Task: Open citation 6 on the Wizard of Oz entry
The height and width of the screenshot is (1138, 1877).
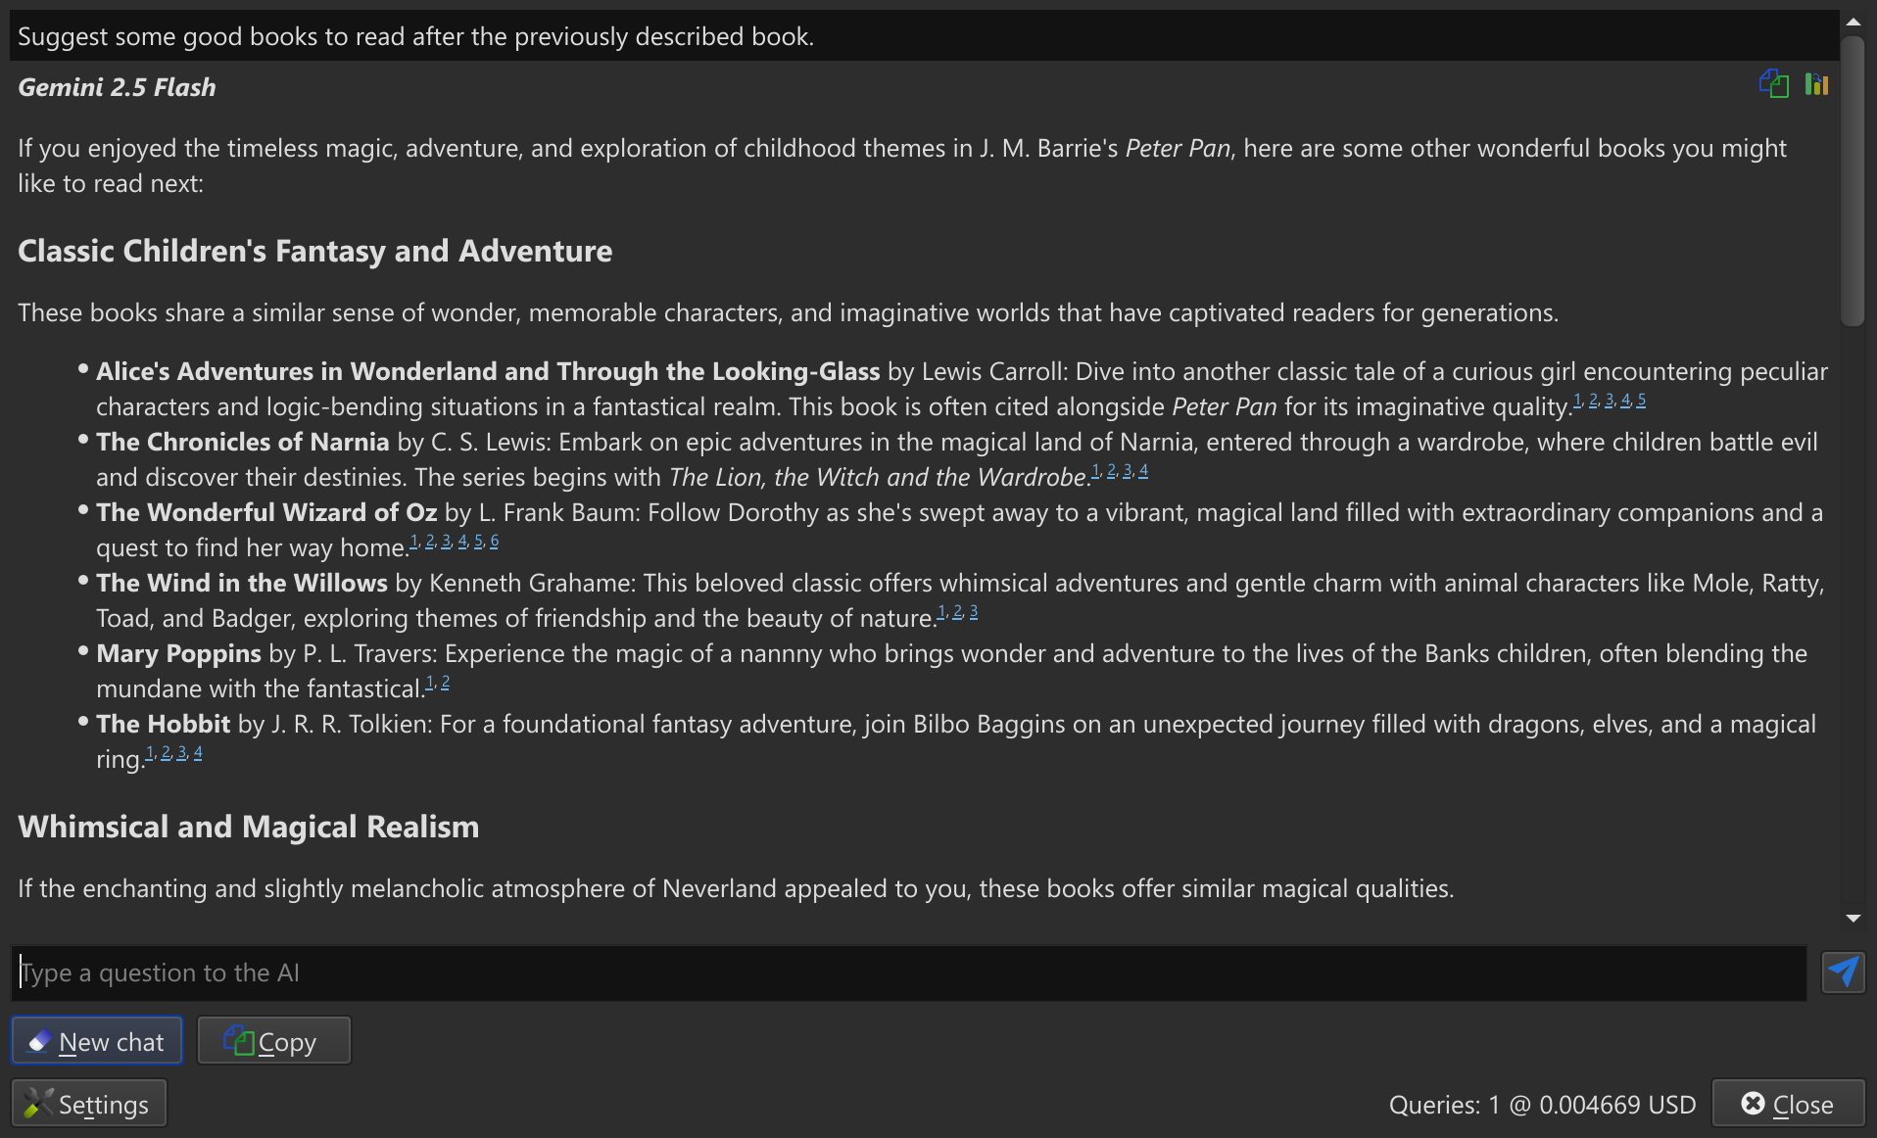Action: [x=494, y=542]
